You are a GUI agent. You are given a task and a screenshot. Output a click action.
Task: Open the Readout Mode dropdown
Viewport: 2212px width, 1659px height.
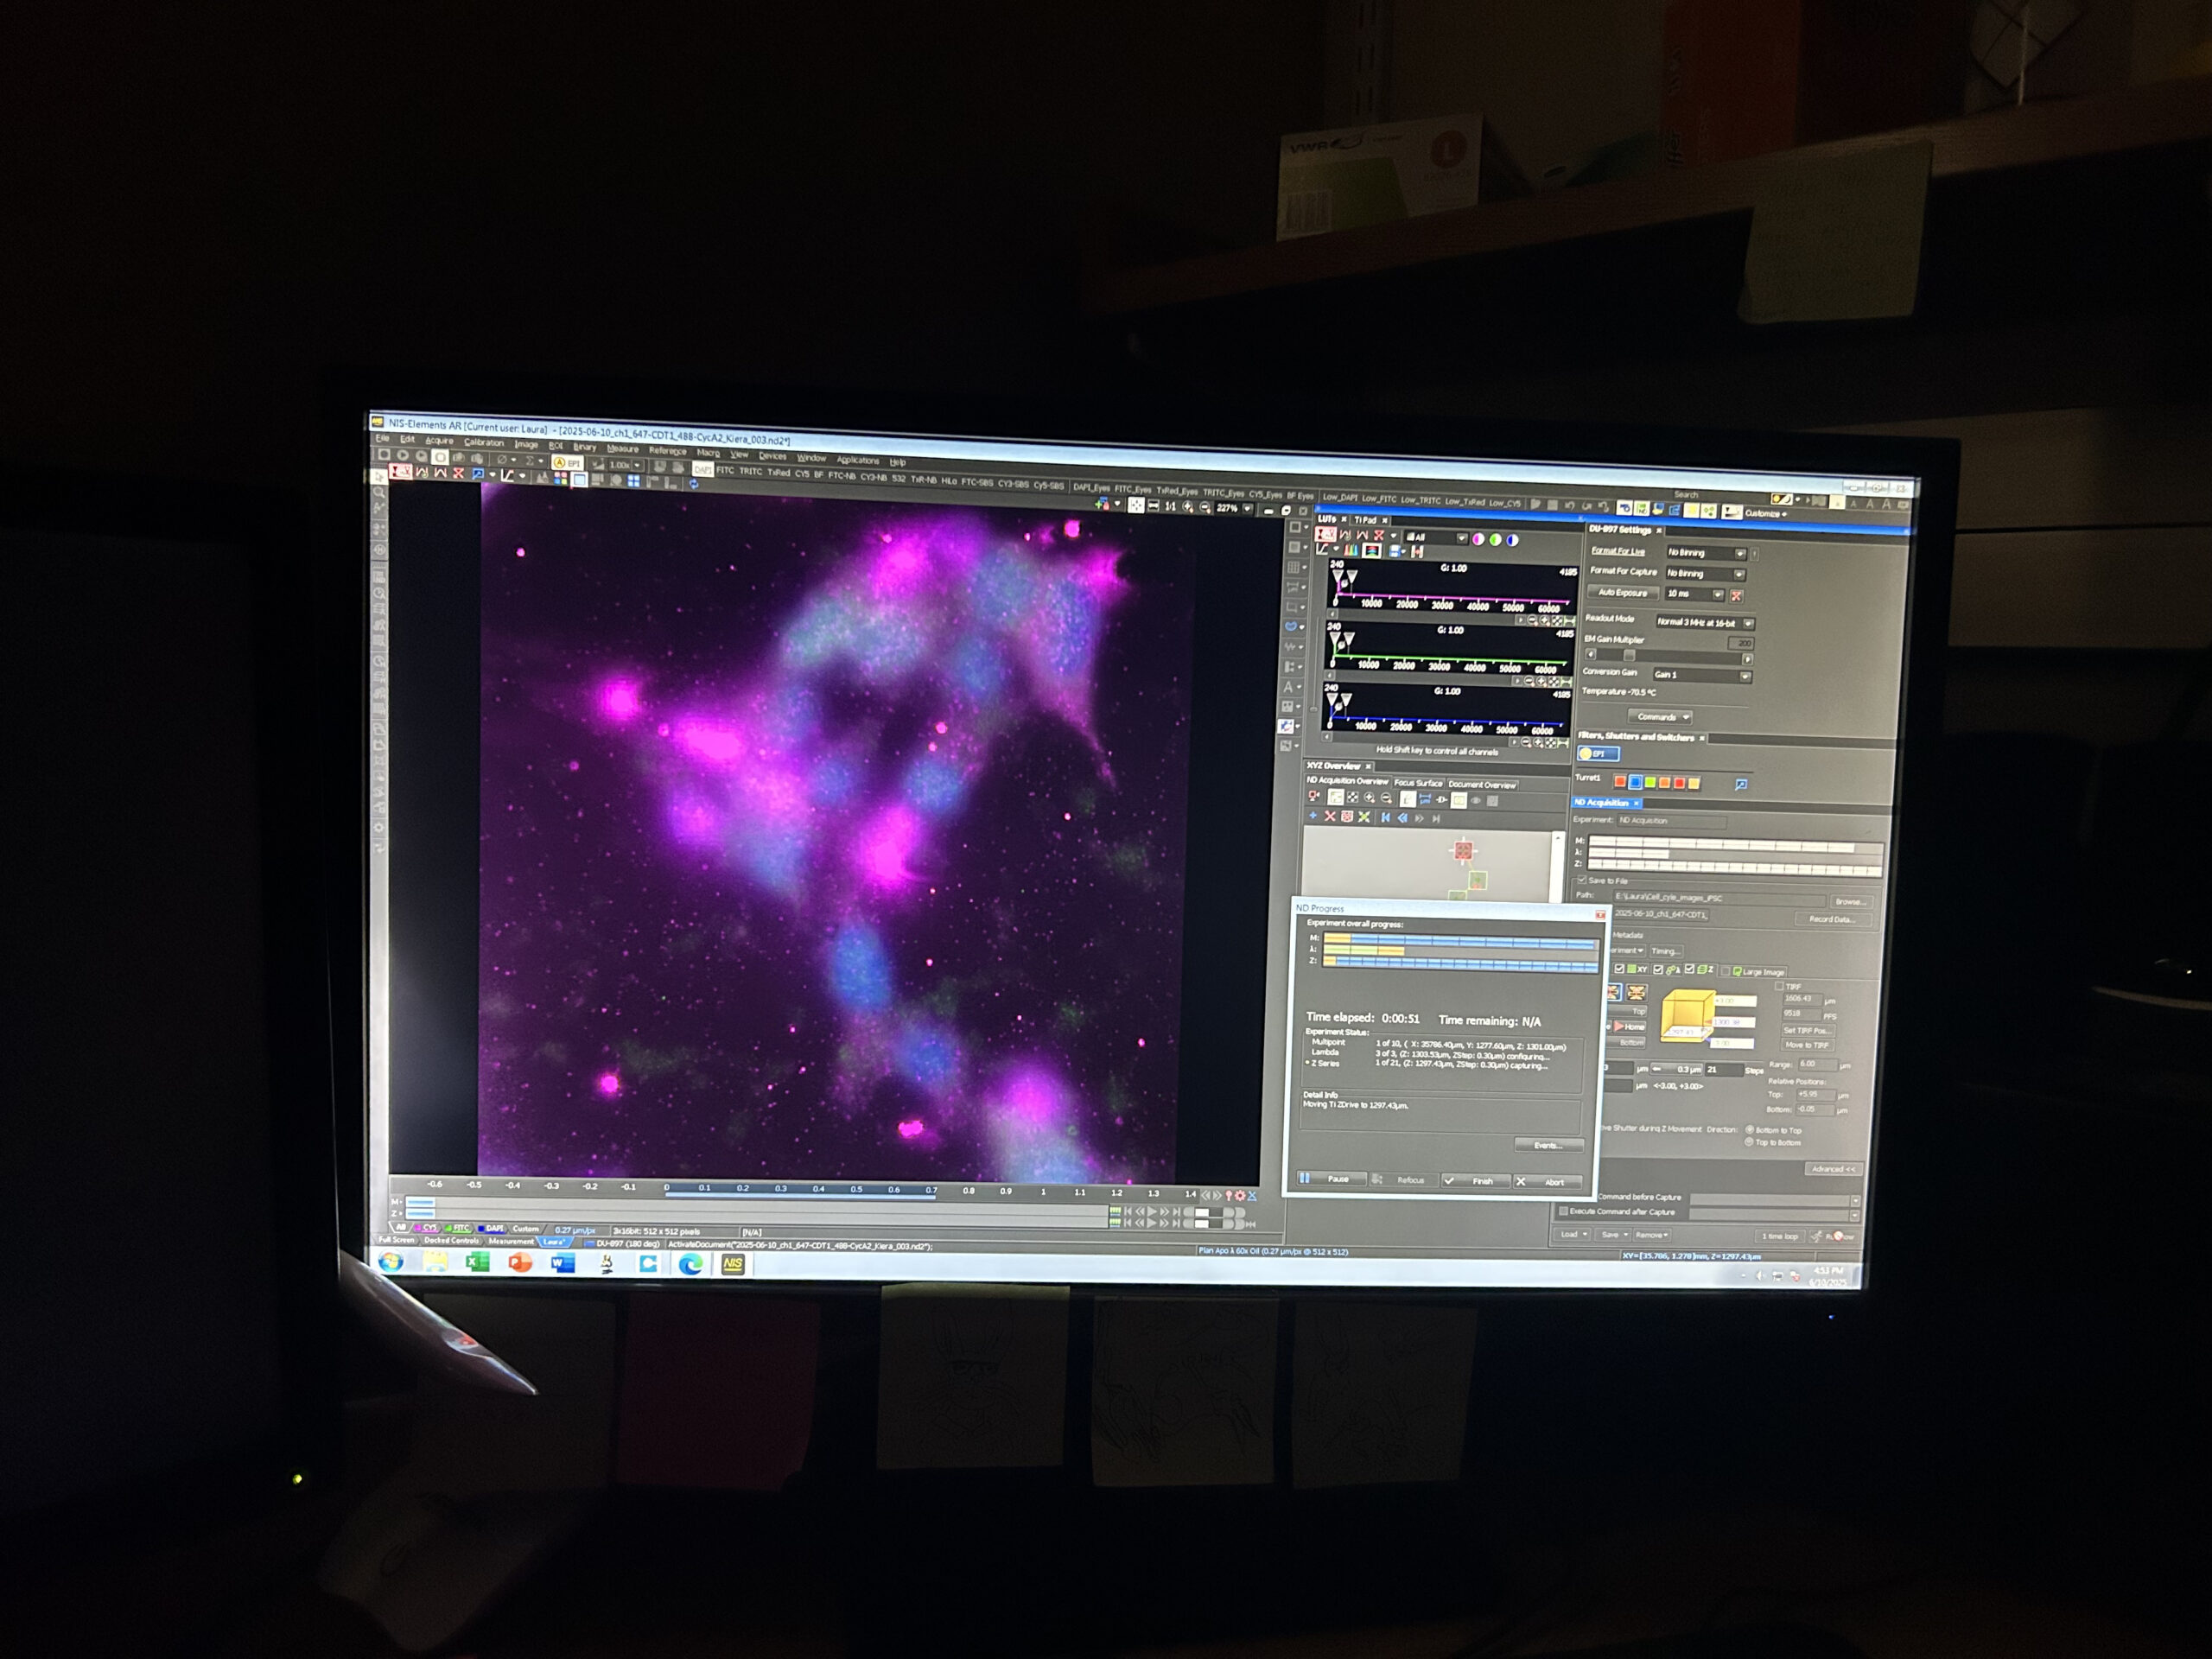[1747, 623]
